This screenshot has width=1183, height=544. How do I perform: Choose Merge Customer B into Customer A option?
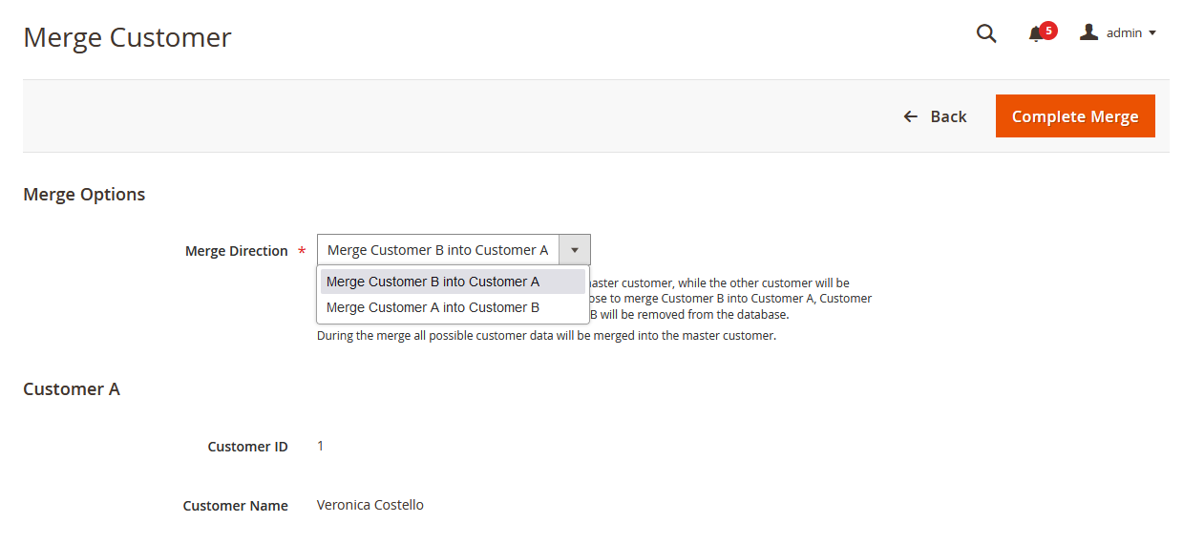433,282
